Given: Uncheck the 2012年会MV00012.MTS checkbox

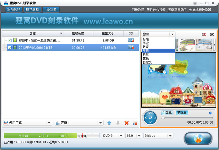Looking at the screenshot, I should 10,48.
